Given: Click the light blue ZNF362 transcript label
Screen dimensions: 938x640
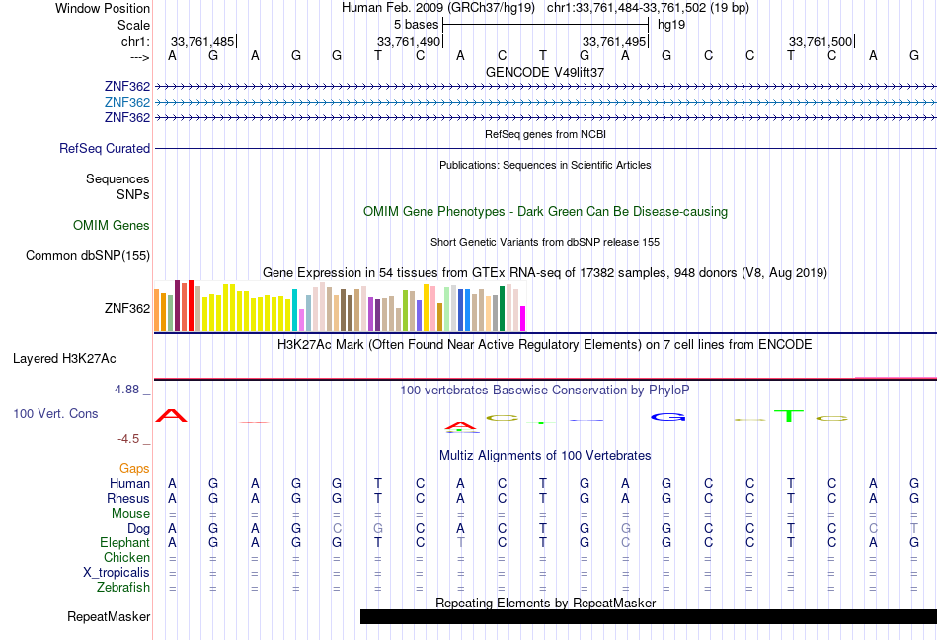Looking at the screenshot, I should click(126, 102).
